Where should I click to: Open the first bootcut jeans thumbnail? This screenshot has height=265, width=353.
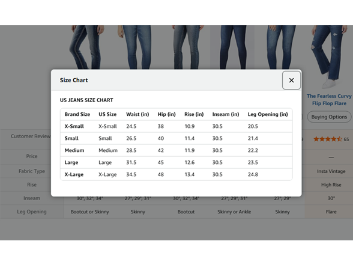86,47
